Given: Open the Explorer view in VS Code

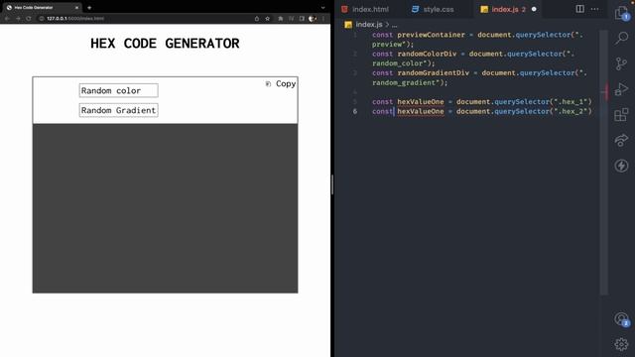Looking at the screenshot, I should pyautogui.click(x=621, y=13).
